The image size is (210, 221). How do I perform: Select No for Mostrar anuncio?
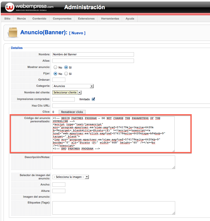click(x=55, y=67)
